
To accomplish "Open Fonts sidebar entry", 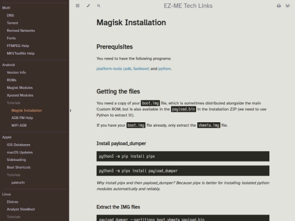I will [11, 38].
